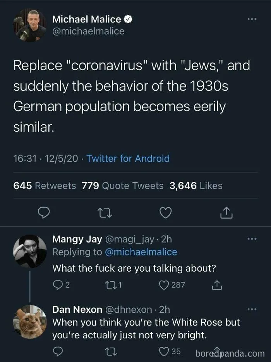The height and width of the screenshot is (362, 271).
Task: Like Dan Nexon's reply showing 35 likes
Action: click(170, 352)
